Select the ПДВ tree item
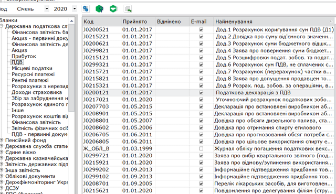Viewport: 336px width, 194px height. (17, 62)
